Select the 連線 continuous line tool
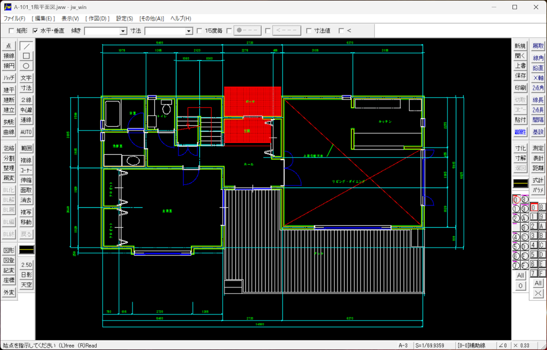 pyautogui.click(x=26, y=120)
